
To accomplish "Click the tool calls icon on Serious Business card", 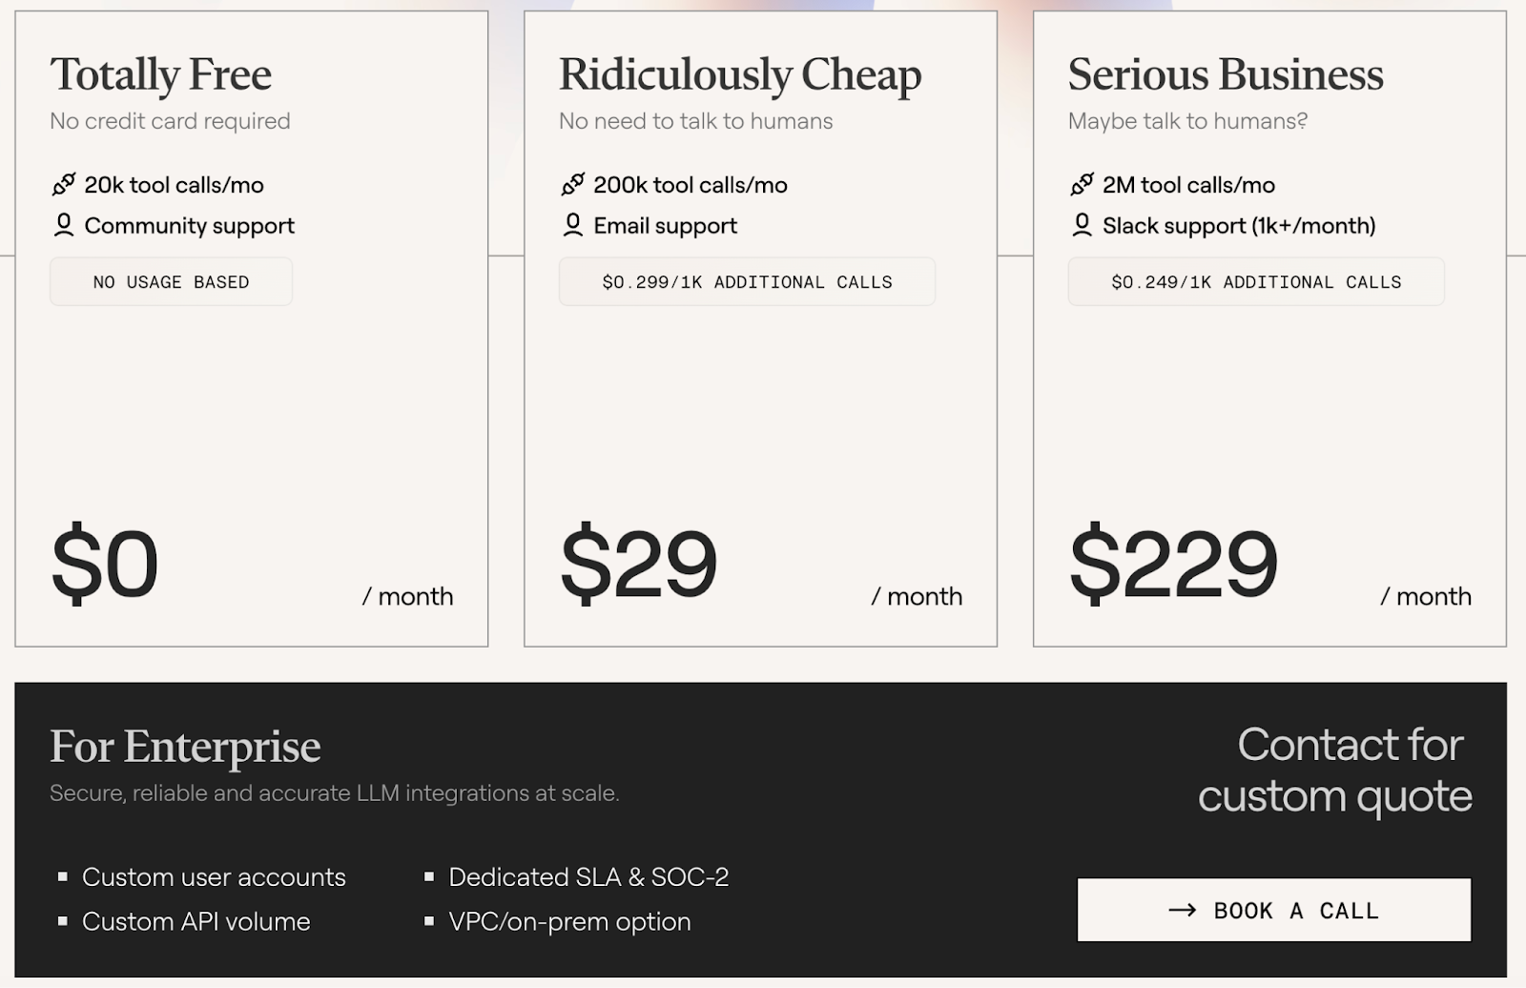I will click(x=1082, y=184).
